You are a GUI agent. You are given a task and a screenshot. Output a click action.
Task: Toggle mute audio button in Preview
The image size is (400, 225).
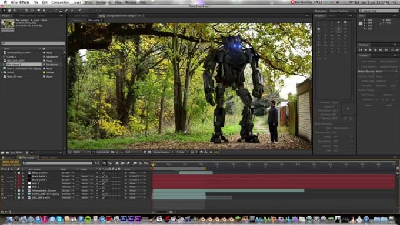pos(386,50)
